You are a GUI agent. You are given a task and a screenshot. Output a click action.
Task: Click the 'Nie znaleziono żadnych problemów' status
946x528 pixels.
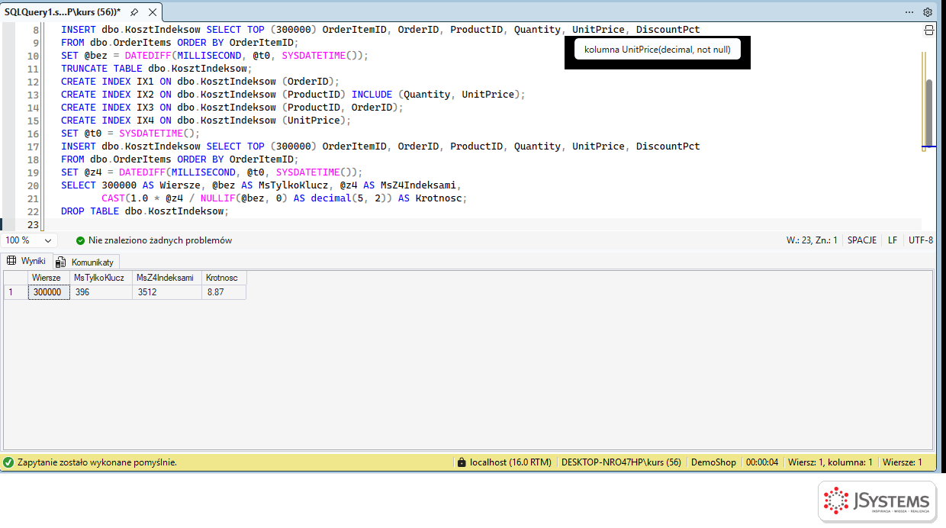point(160,240)
